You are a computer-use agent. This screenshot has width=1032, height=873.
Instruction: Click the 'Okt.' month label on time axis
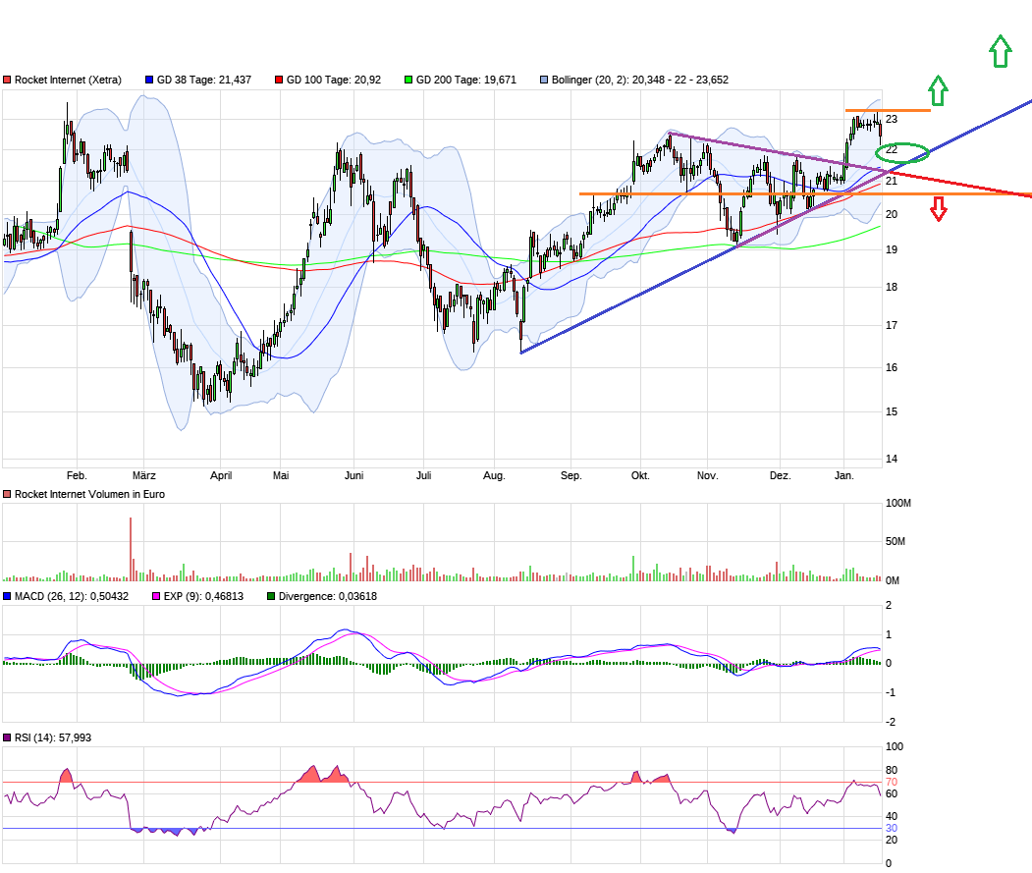click(640, 475)
